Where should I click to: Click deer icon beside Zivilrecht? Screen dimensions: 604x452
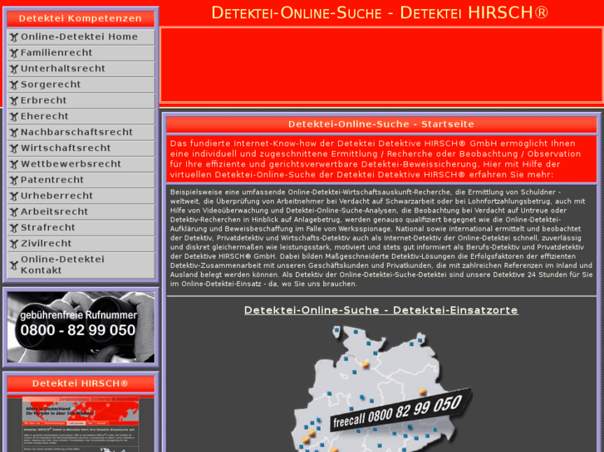14,244
